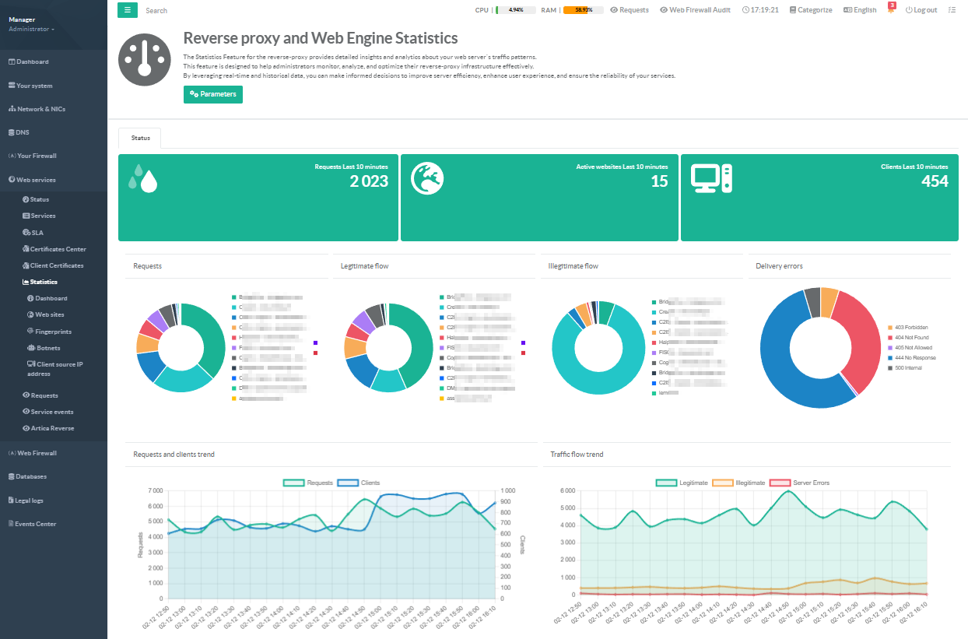Open Botnets under Statistics menu
The width and height of the screenshot is (968, 639).
[47, 348]
